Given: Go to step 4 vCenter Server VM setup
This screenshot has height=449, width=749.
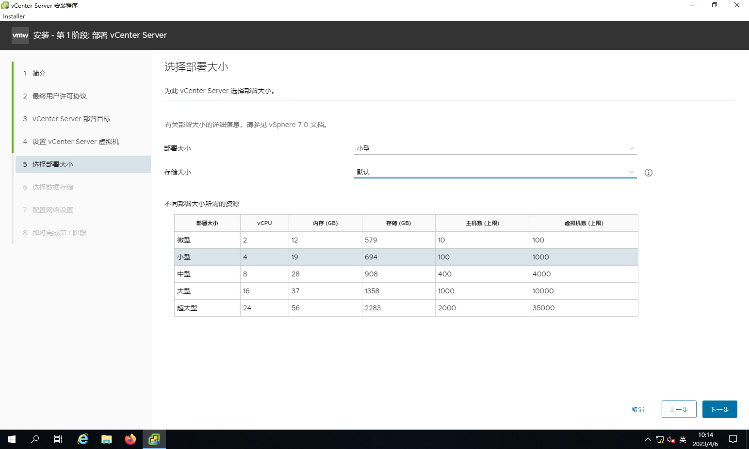Looking at the screenshot, I should click(75, 142).
